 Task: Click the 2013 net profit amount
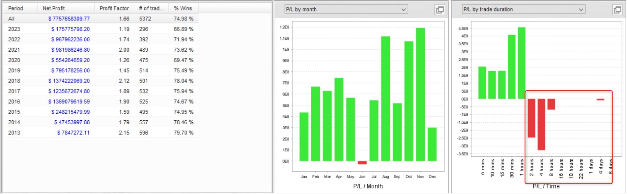(73, 133)
